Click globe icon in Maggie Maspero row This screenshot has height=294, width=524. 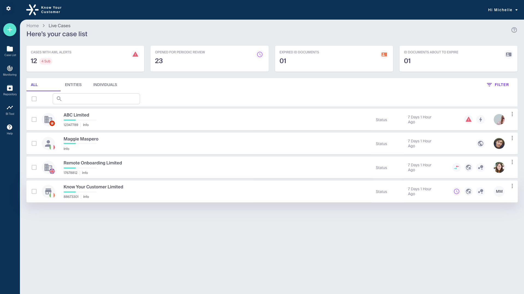[x=481, y=143]
